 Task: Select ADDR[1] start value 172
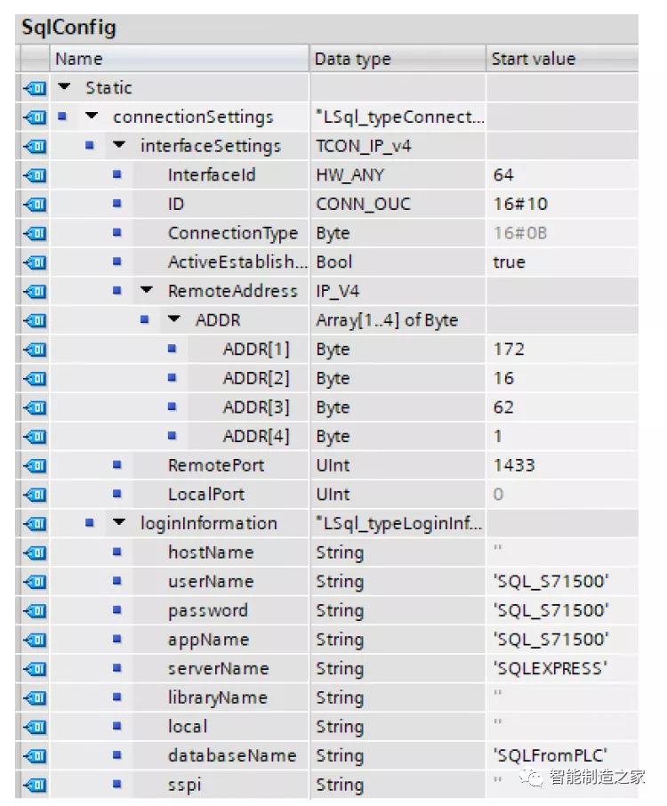562,350
